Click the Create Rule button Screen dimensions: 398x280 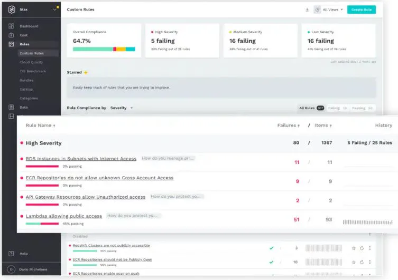pyautogui.click(x=362, y=9)
